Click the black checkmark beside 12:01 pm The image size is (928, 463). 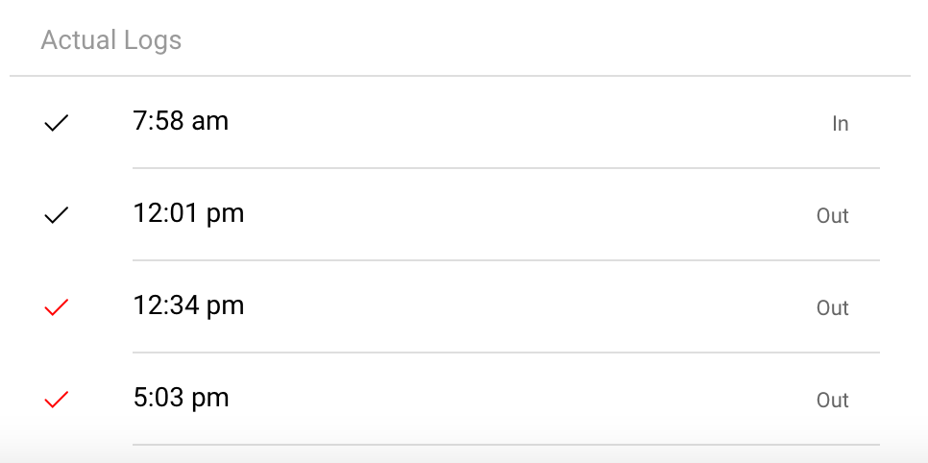[57, 215]
